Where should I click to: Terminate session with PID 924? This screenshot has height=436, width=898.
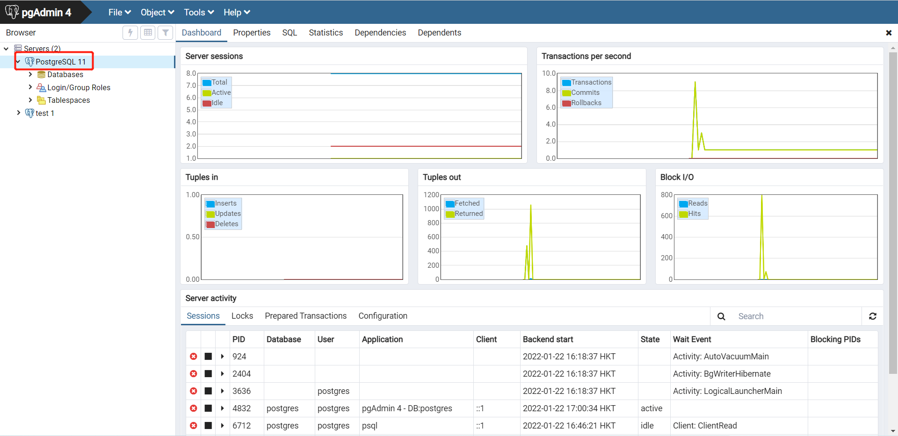click(x=194, y=357)
